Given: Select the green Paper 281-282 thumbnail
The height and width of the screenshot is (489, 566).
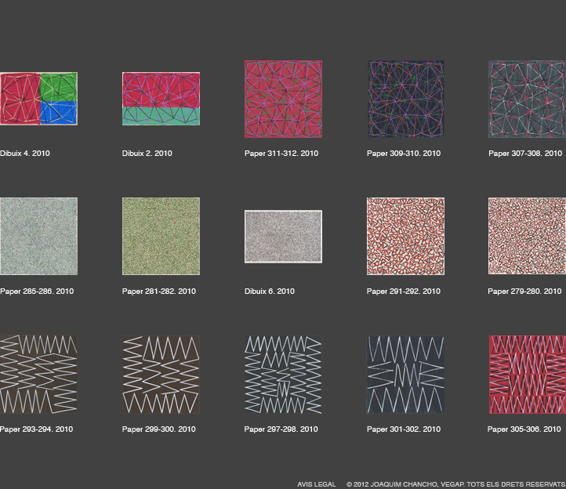Looking at the screenshot, I should coord(161,237).
